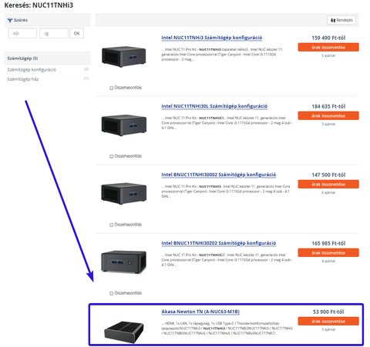Open Intel BNUC11TNHI30002 product link
Image resolution: width=370 pixels, height=347 pixels.
(219, 175)
